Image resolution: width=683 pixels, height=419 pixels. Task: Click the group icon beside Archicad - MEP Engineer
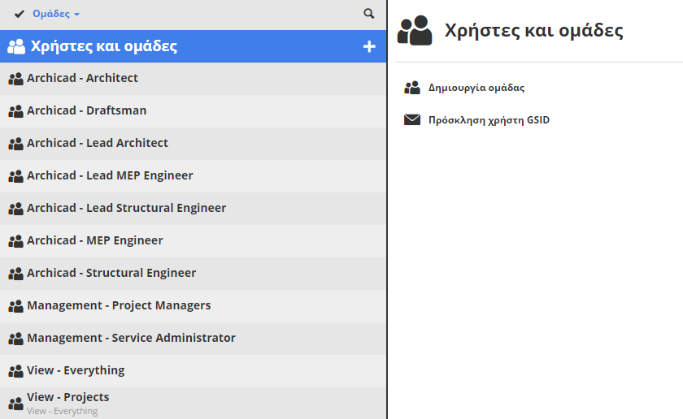[x=15, y=241]
